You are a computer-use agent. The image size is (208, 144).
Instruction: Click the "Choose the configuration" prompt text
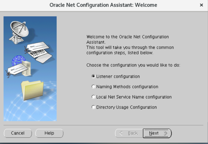(x=133, y=65)
